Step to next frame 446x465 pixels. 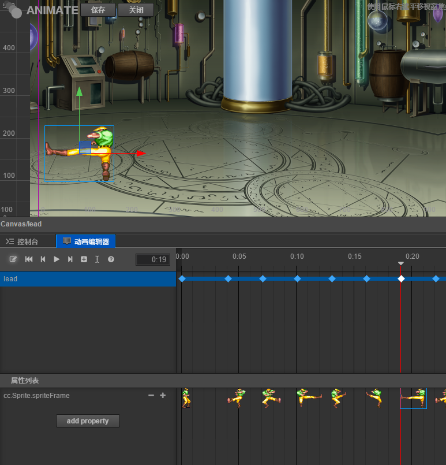click(70, 259)
